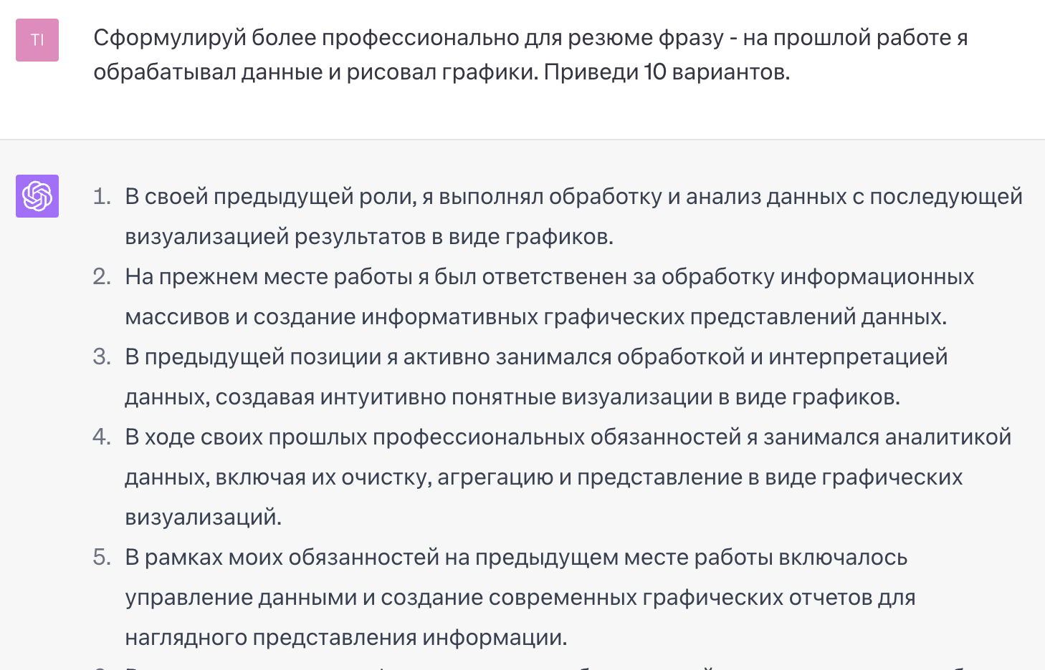Click the prompt line ending "Приведи 10 вариантов."
This screenshot has height=670, width=1045.
coord(442,72)
